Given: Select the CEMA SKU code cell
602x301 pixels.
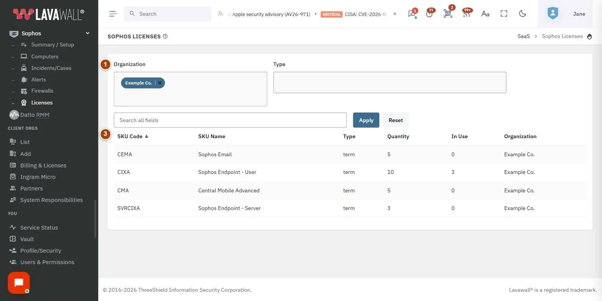Looking at the screenshot, I should pos(125,154).
